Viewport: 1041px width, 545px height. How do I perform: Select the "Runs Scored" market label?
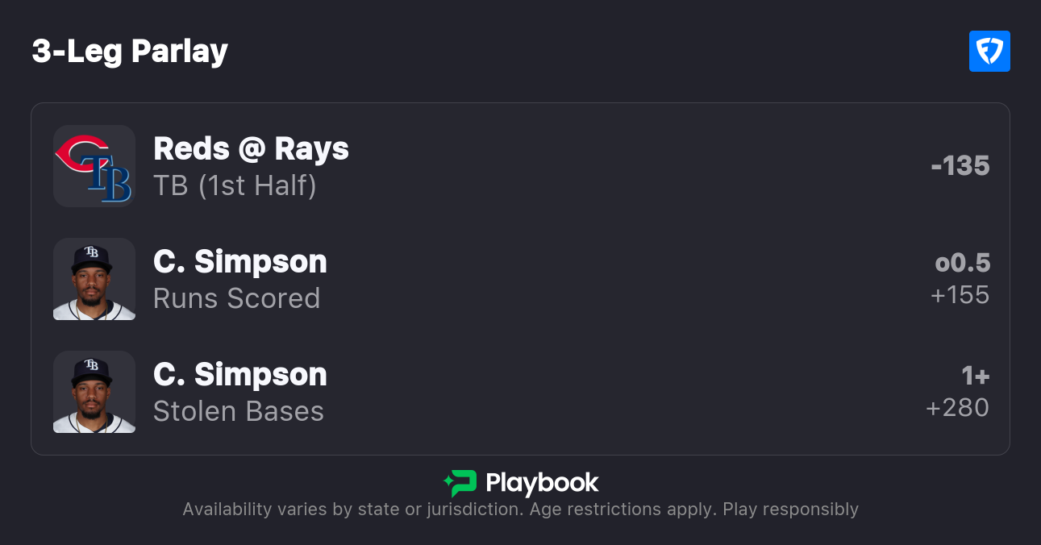coord(236,299)
